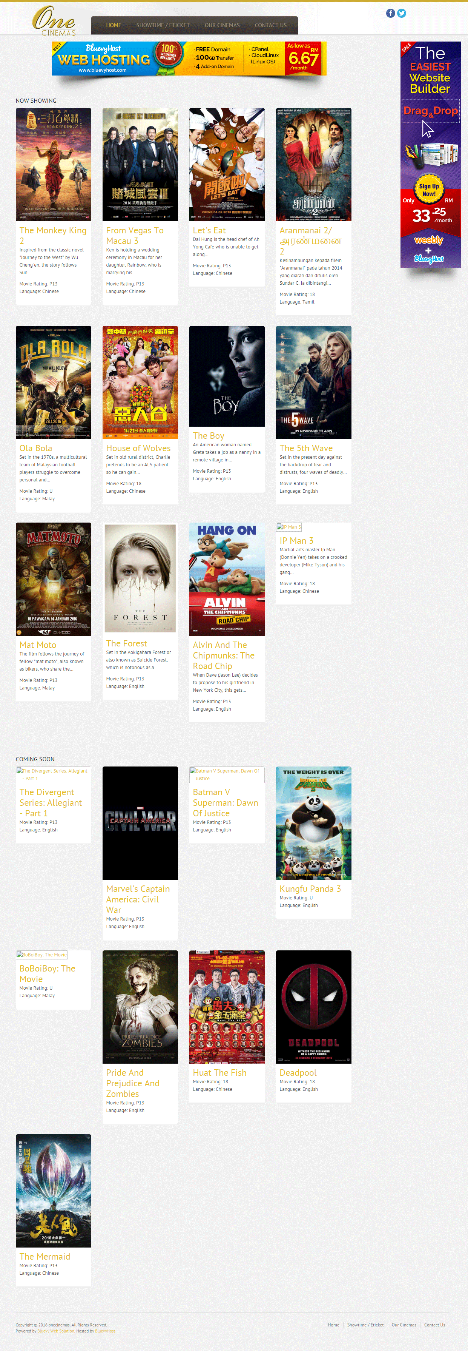Open the IP Man 3 title link
Screen dimensions: 468x1351
(297, 540)
